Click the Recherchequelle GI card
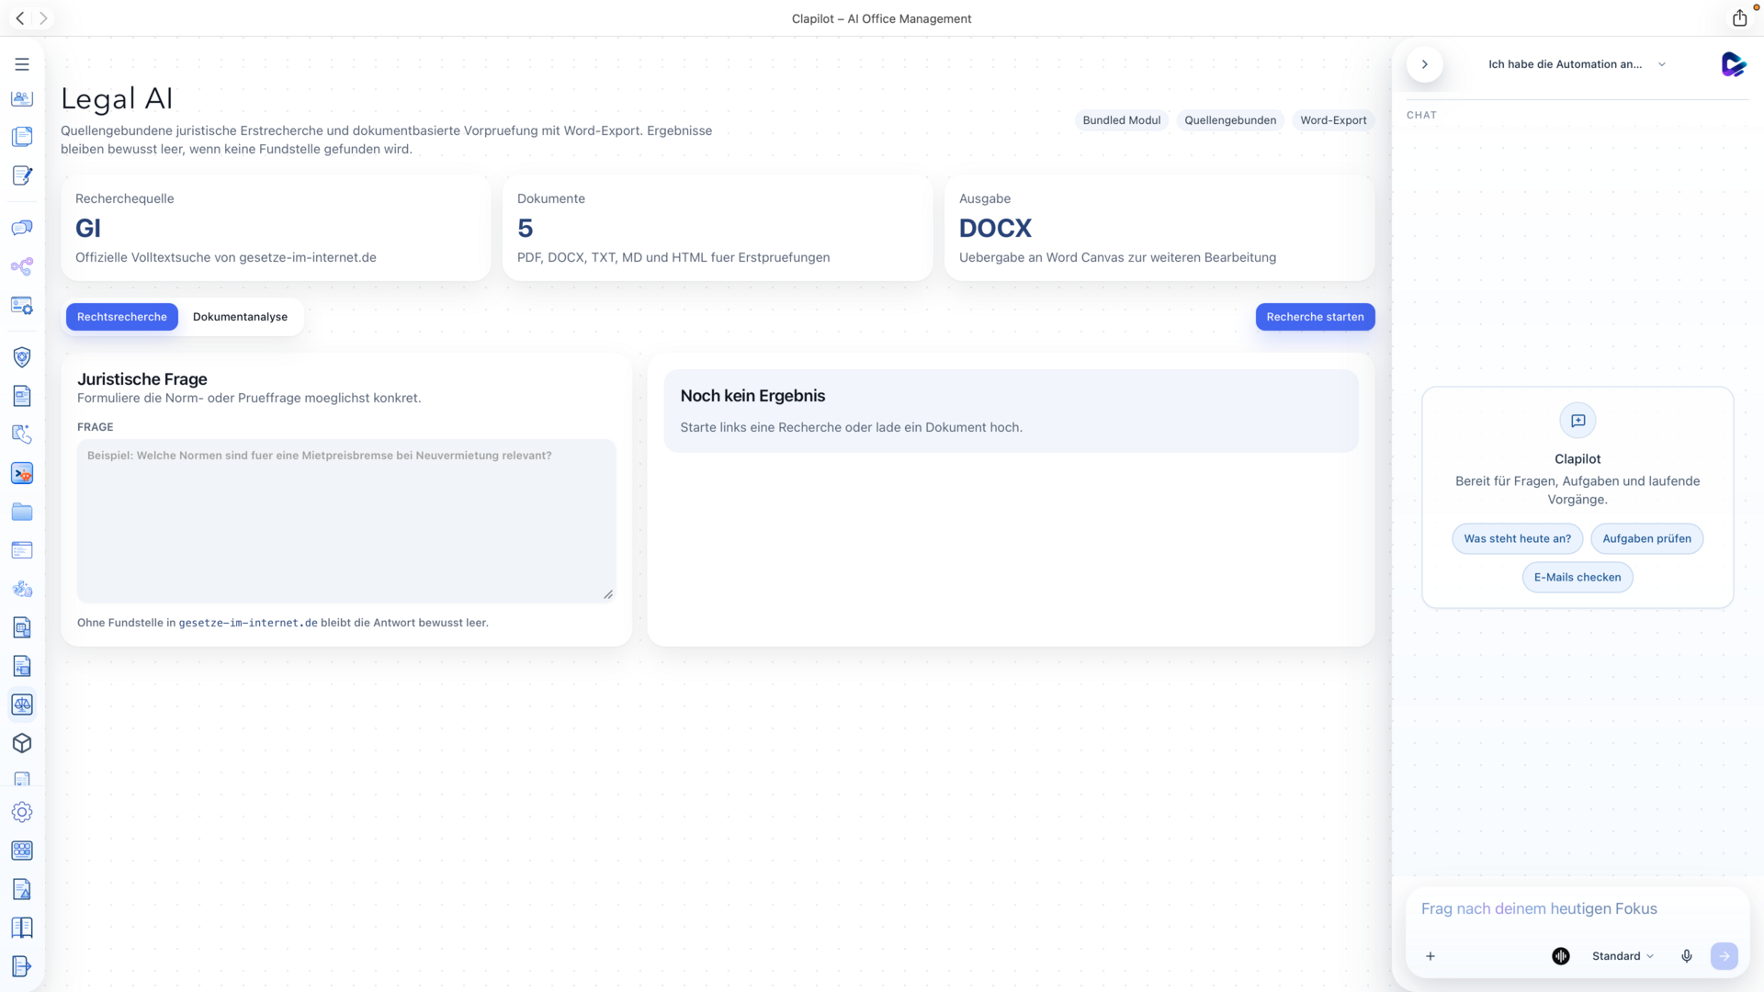This screenshot has width=1764, height=992. [276, 228]
